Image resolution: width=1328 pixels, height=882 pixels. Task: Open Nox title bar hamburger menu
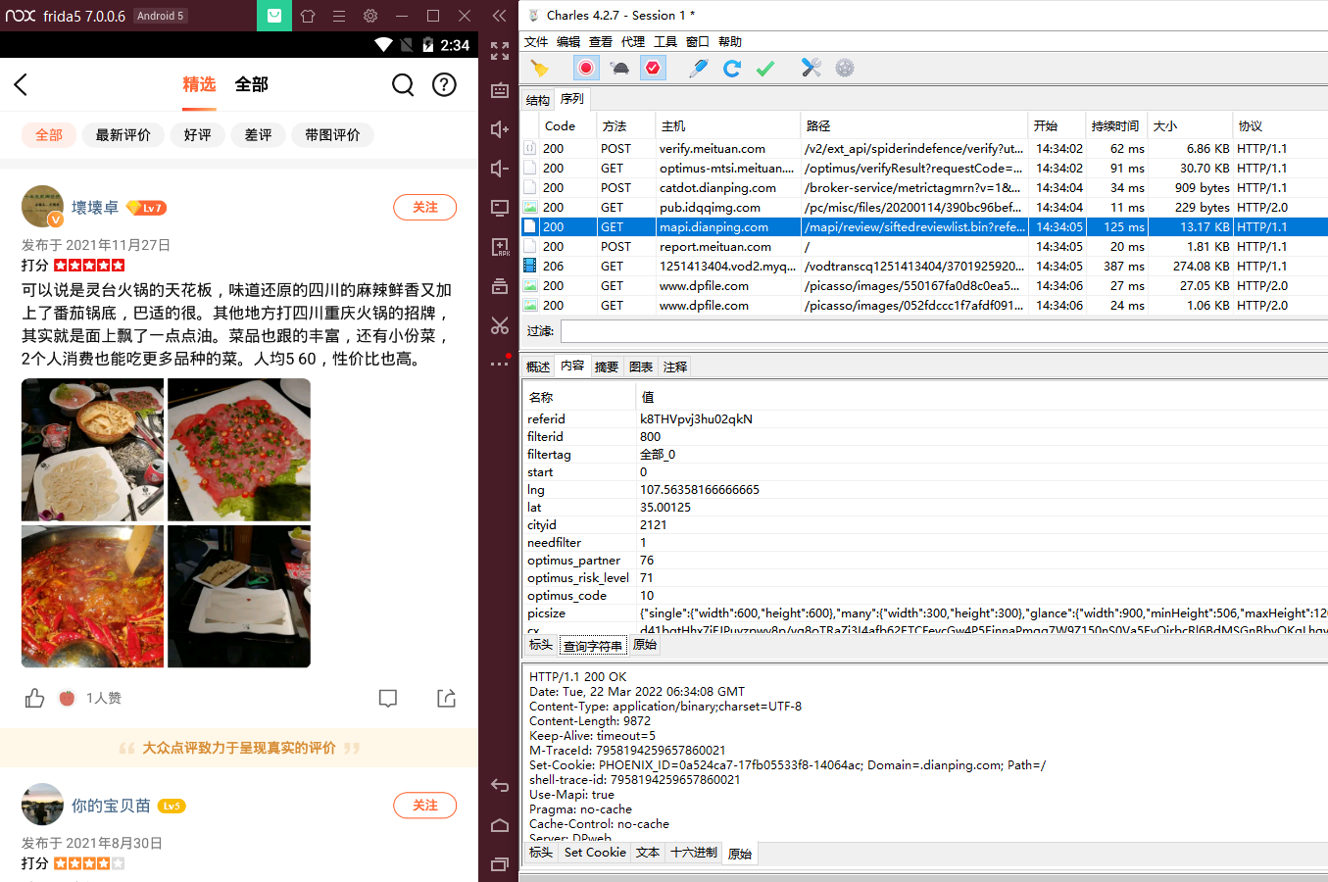click(339, 16)
